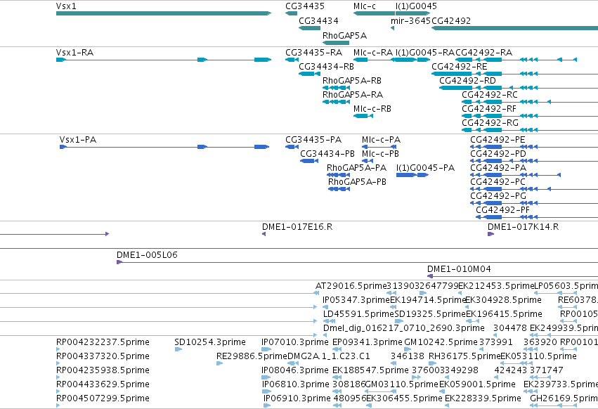The image size is (598, 409).
Task: Select the Mlc-c gene feature
Action: pyautogui.click(x=374, y=13)
